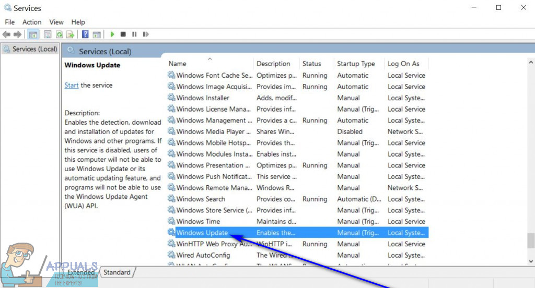The image size is (535, 288).
Task: Toggle Show/Hide Action Pane toolbar button
Action: coord(97,34)
